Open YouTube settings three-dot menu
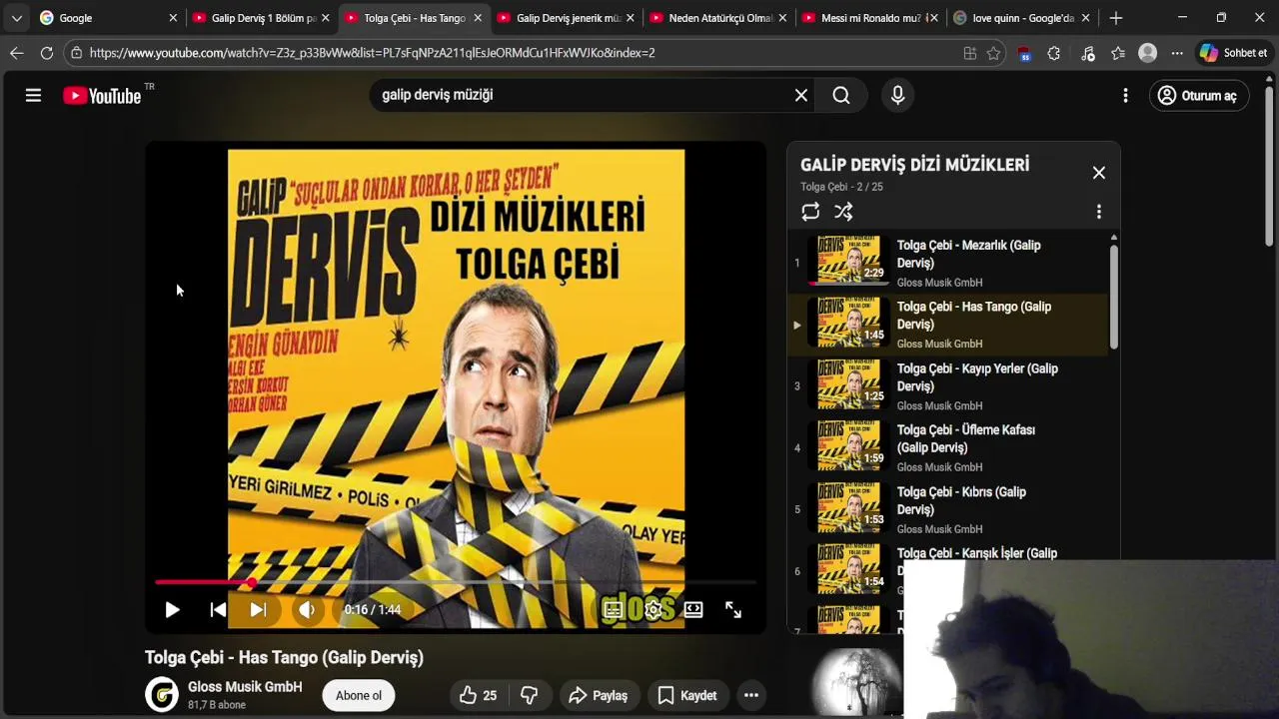Screen dimensions: 1279x719 coord(1125,95)
